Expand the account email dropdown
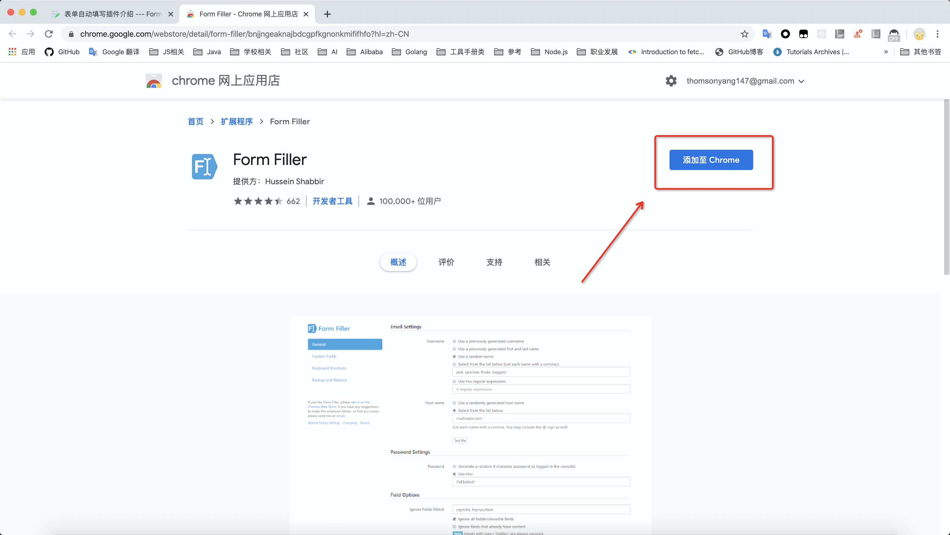The image size is (950, 535). click(801, 81)
